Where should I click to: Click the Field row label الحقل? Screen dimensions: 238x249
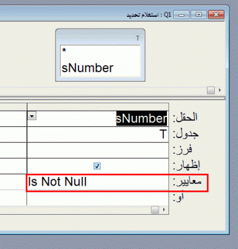point(185,118)
